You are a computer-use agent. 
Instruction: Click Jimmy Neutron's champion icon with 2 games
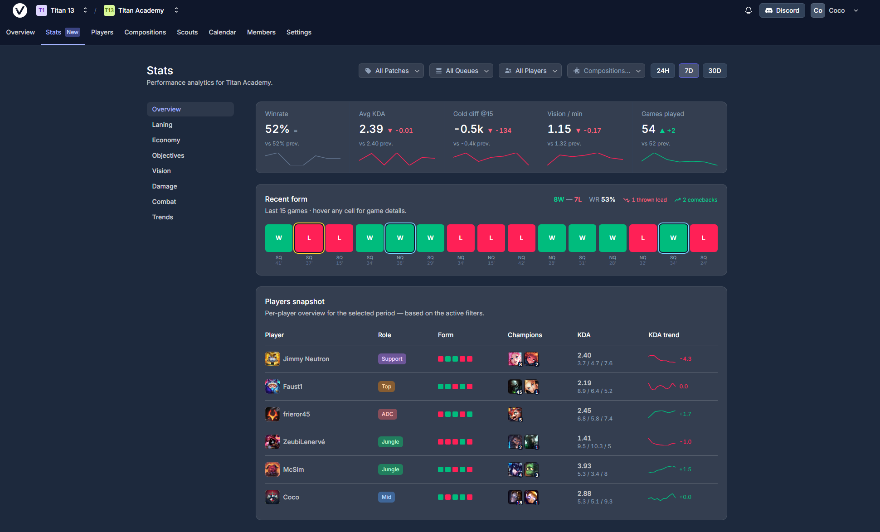click(x=531, y=359)
